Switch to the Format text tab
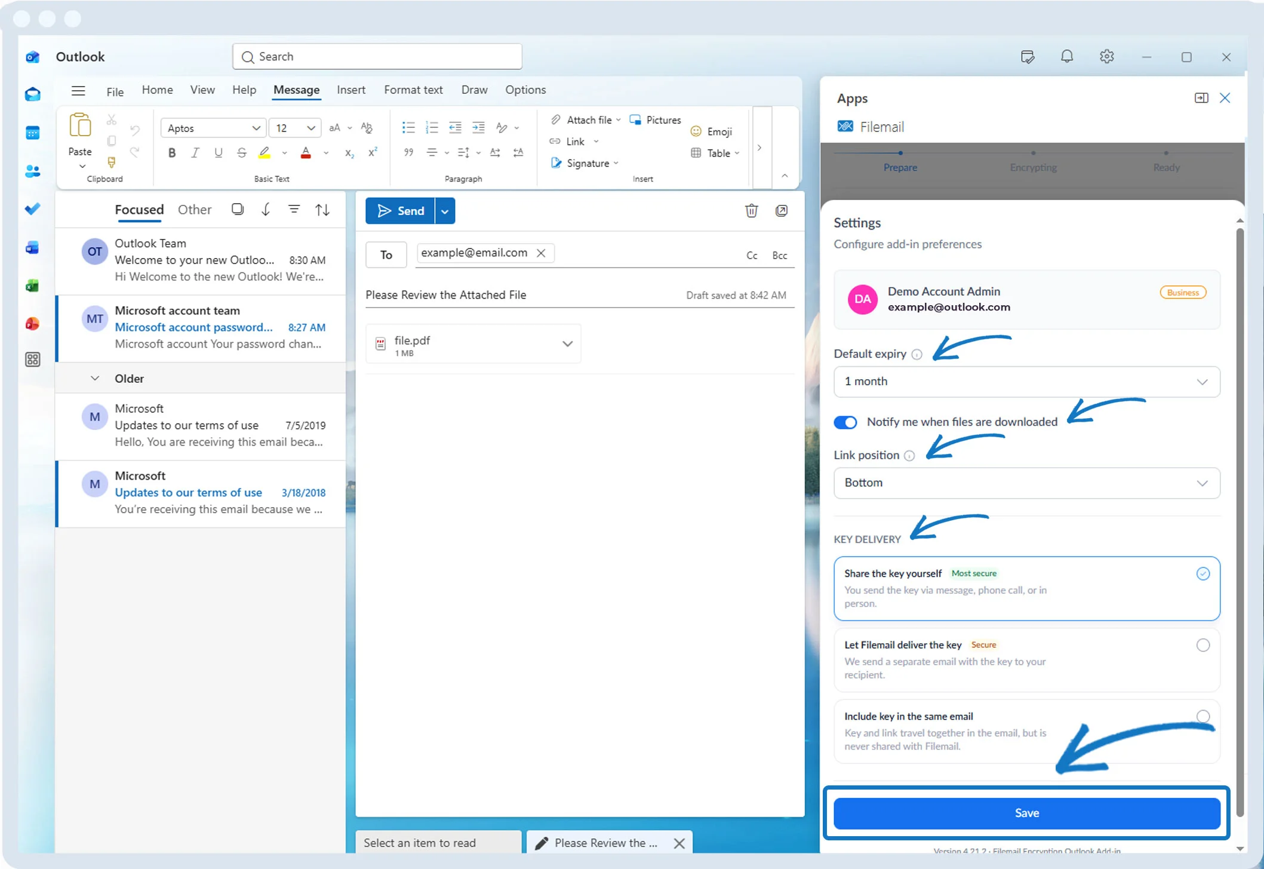Image resolution: width=1264 pixels, height=869 pixels. [413, 90]
